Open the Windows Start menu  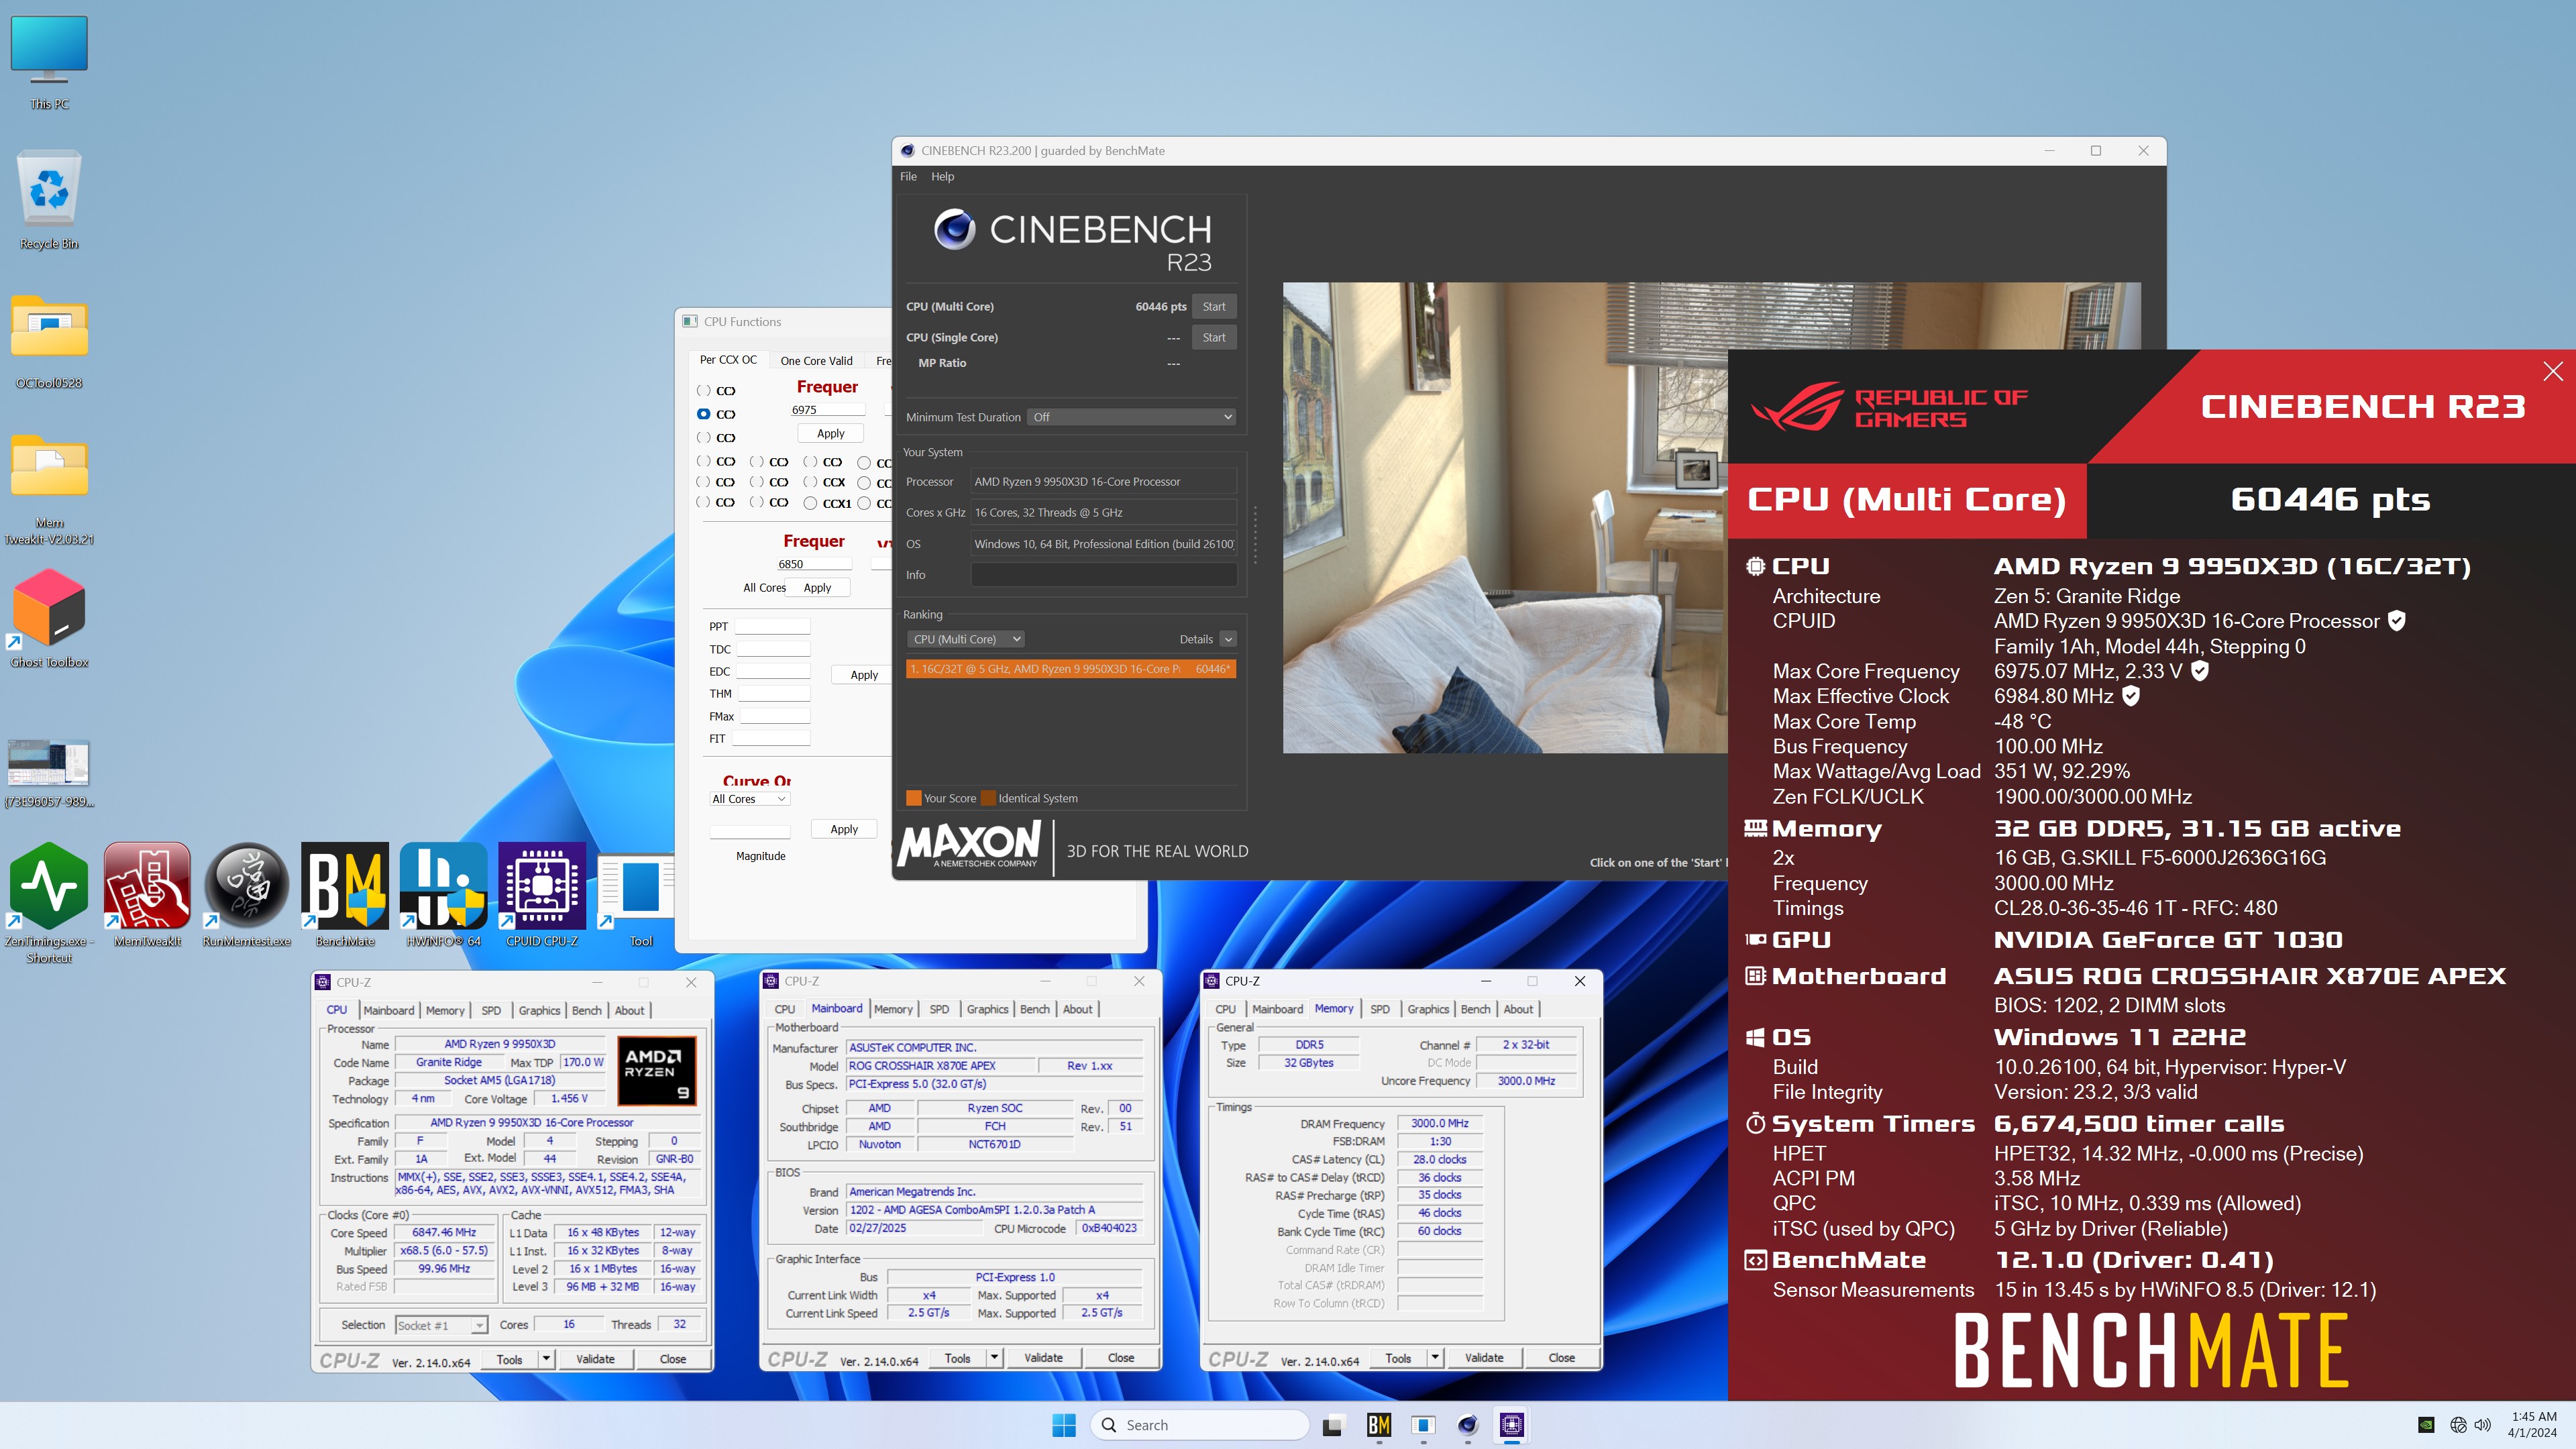1064,1425
